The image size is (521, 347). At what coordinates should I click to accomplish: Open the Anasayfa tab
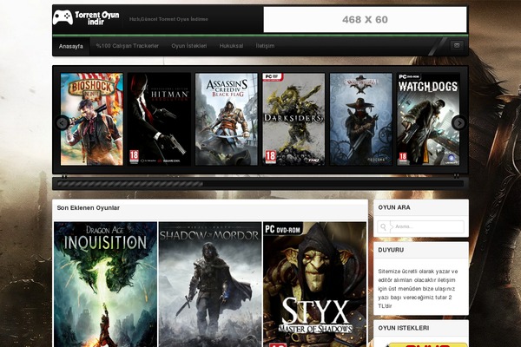[x=70, y=46]
